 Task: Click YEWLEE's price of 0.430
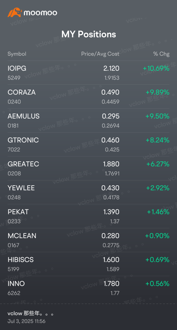110,188
